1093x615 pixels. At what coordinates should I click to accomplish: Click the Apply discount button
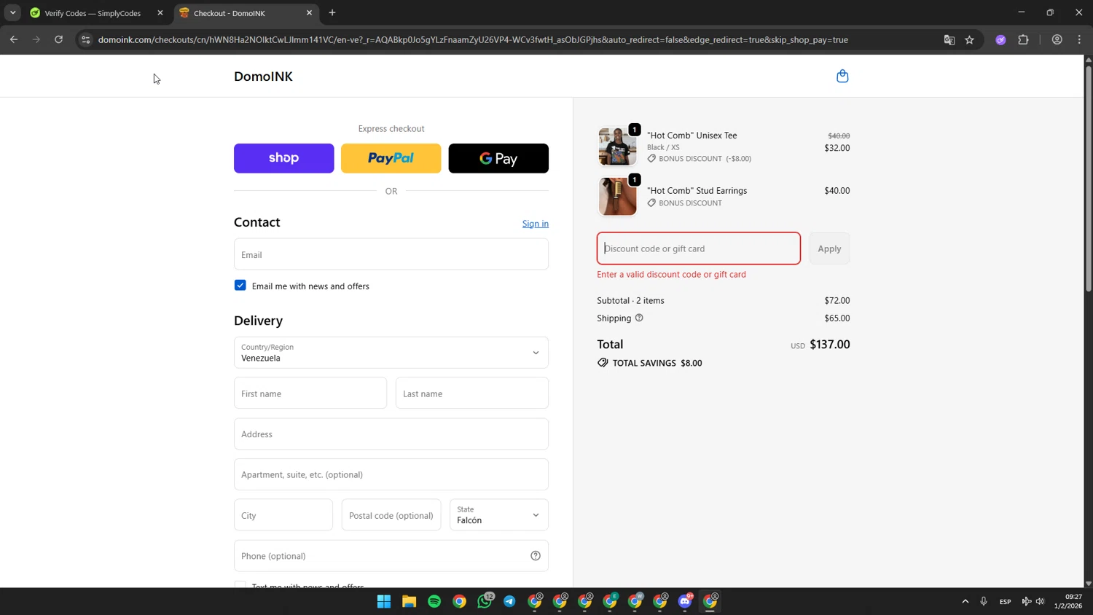pyautogui.click(x=829, y=248)
